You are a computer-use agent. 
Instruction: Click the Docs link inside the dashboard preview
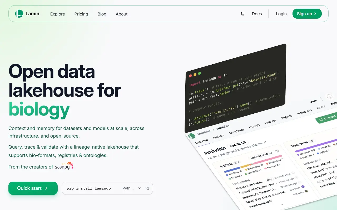[313, 101]
